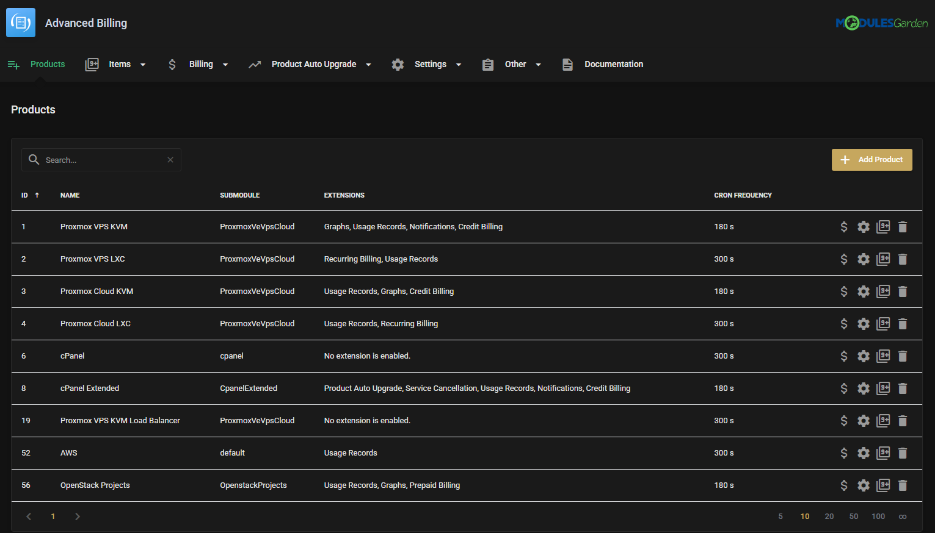Click the Extensions column header
The height and width of the screenshot is (533, 935).
[x=344, y=195]
